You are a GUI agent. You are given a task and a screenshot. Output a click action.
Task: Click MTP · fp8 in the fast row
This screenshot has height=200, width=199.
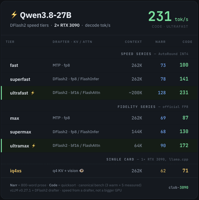(61, 65)
